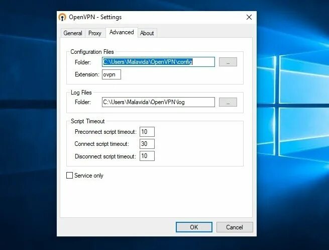Click the Preconnect script timeout field
Viewport: 329px width, 250px height.
pos(147,132)
